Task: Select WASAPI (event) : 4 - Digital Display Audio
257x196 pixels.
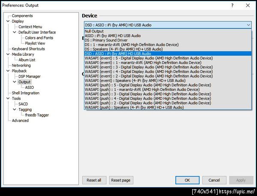Action: coord(168,72)
